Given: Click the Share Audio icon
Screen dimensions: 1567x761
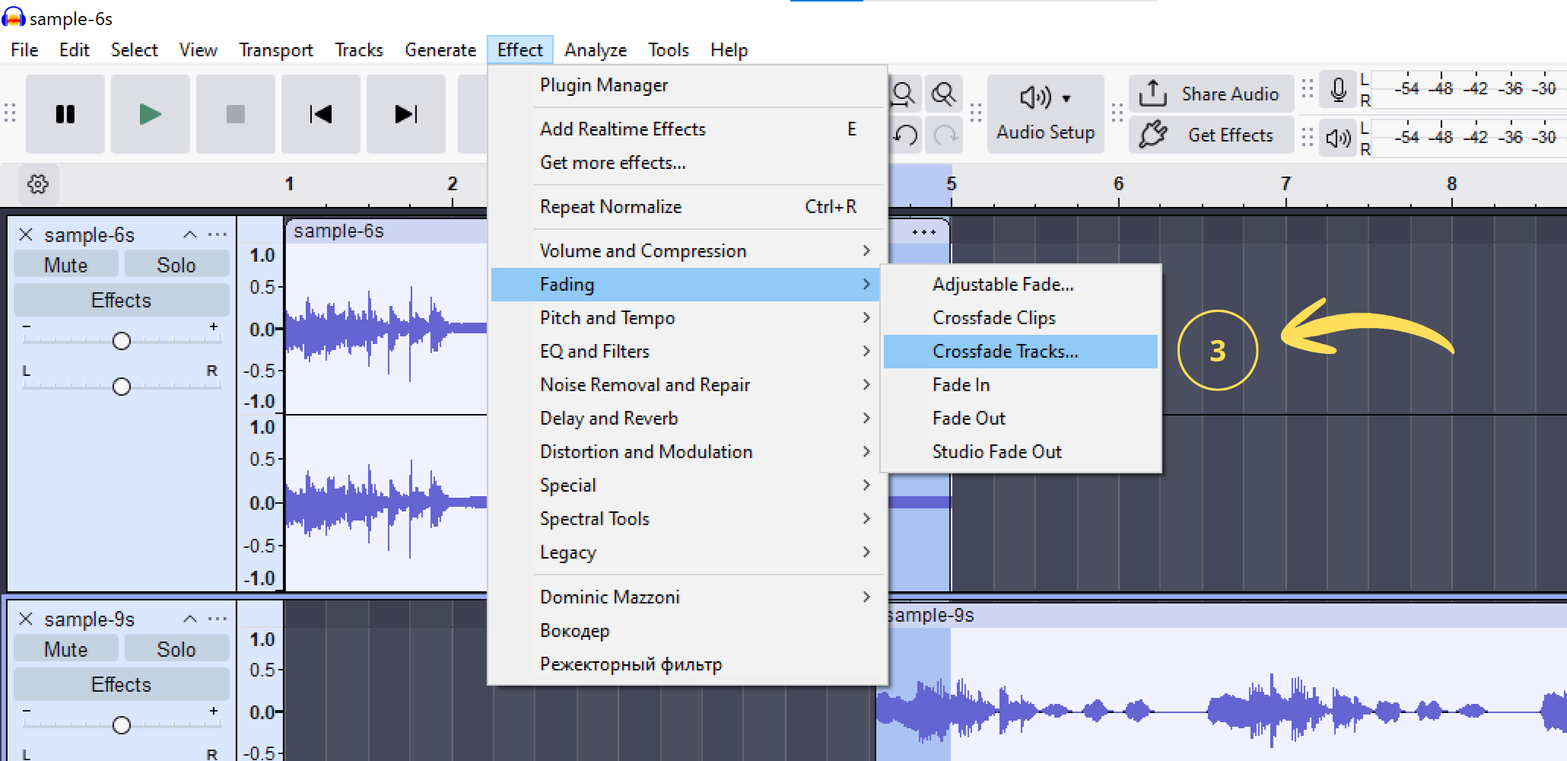Looking at the screenshot, I should (x=1153, y=93).
